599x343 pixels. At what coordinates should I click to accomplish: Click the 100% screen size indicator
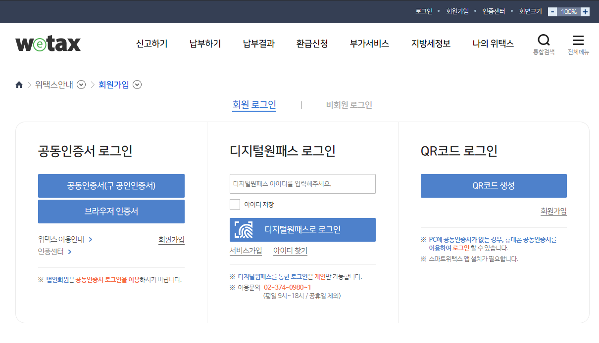pos(569,11)
